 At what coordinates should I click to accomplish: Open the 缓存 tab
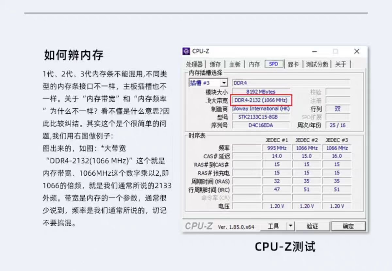[x=215, y=64]
